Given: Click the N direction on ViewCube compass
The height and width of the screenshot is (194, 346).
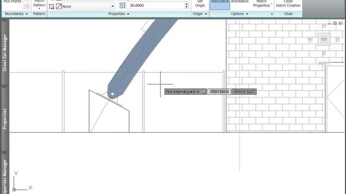Looking at the screenshot, I should [x=324, y=26].
